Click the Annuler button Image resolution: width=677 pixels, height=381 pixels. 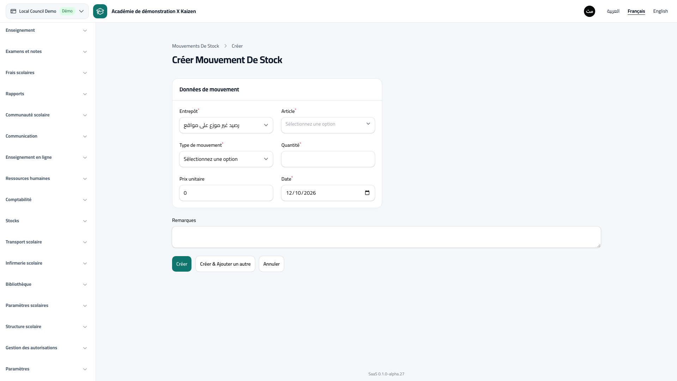tap(272, 264)
